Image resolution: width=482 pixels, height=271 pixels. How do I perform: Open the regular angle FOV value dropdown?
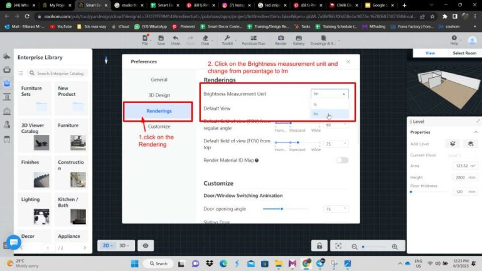336,125
